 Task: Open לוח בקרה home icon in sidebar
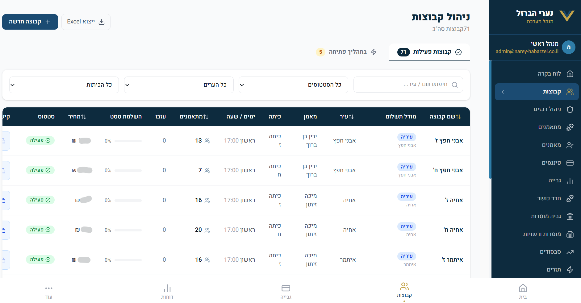[x=570, y=74]
